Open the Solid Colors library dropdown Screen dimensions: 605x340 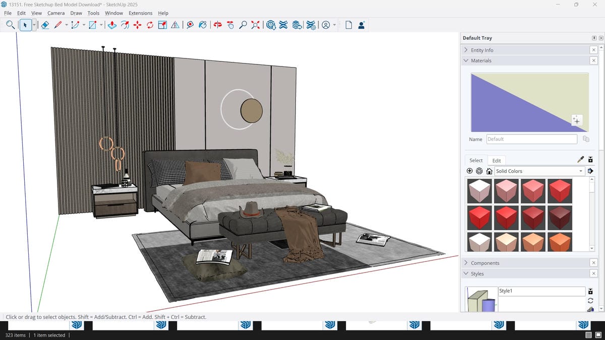coord(539,171)
